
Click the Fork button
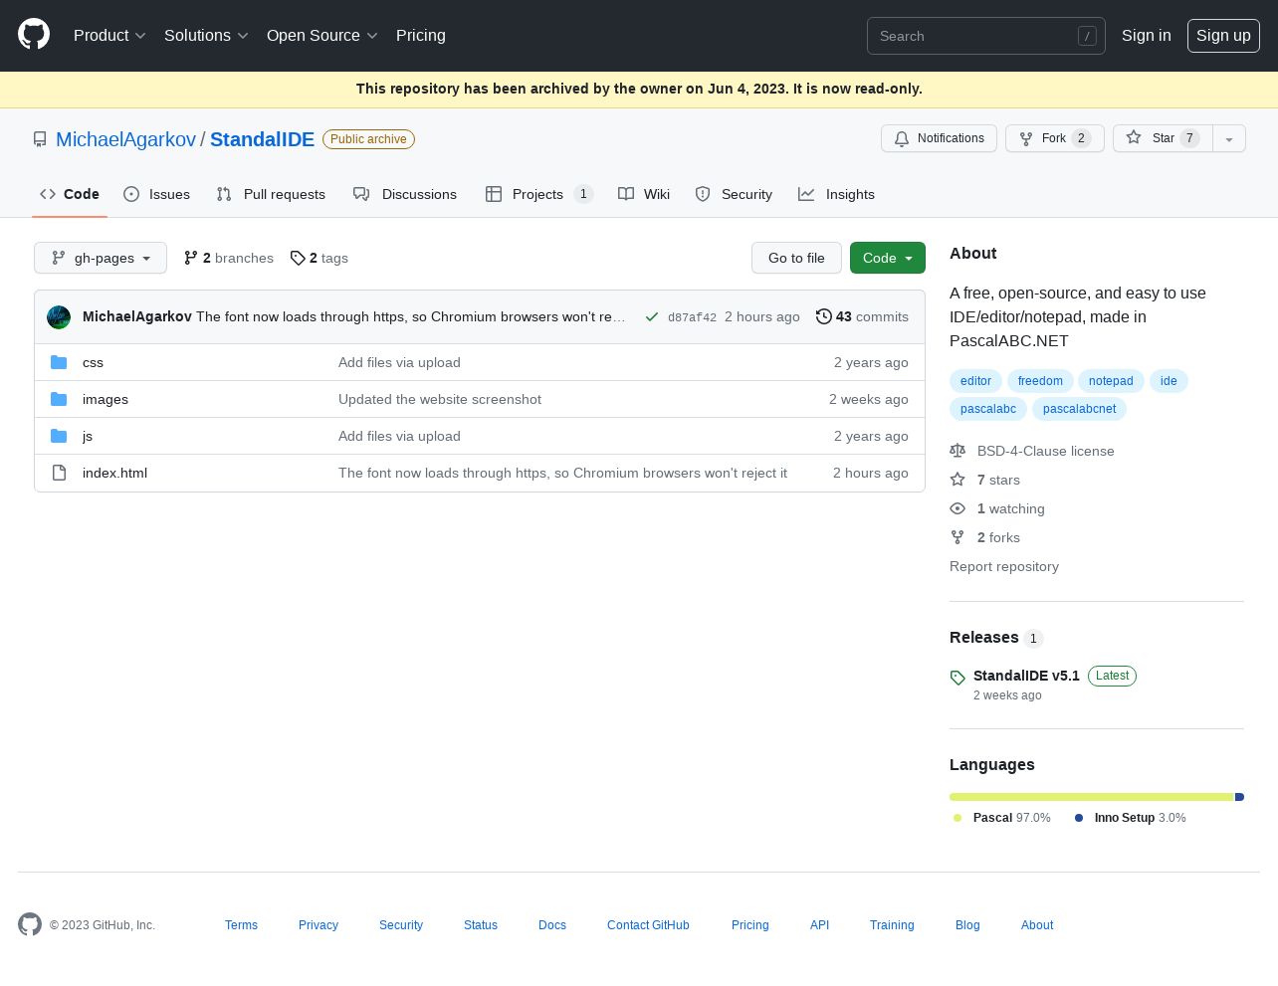[x=1054, y=138]
